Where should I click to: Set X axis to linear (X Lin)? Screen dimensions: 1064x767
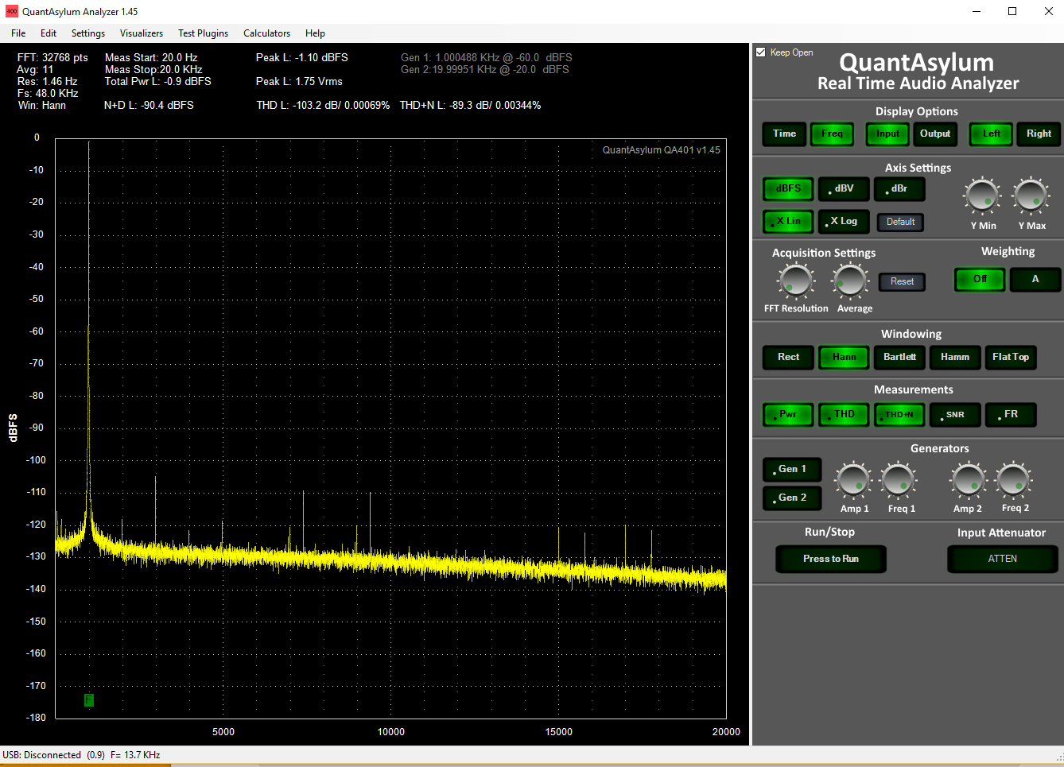[788, 221]
